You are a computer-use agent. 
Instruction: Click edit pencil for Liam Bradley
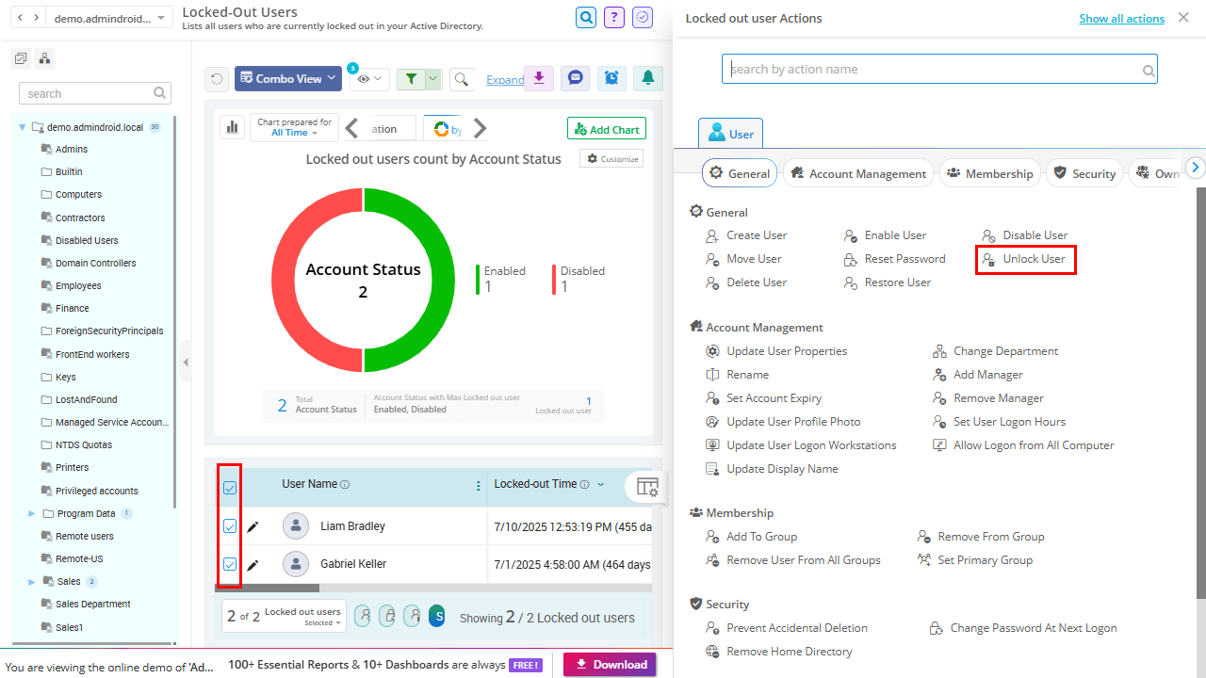pos(253,526)
